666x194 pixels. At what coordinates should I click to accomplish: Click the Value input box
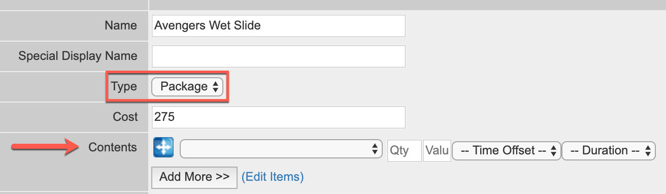pyautogui.click(x=437, y=151)
